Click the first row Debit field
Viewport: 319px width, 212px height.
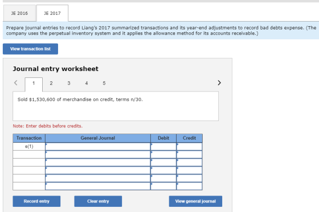(x=163, y=147)
